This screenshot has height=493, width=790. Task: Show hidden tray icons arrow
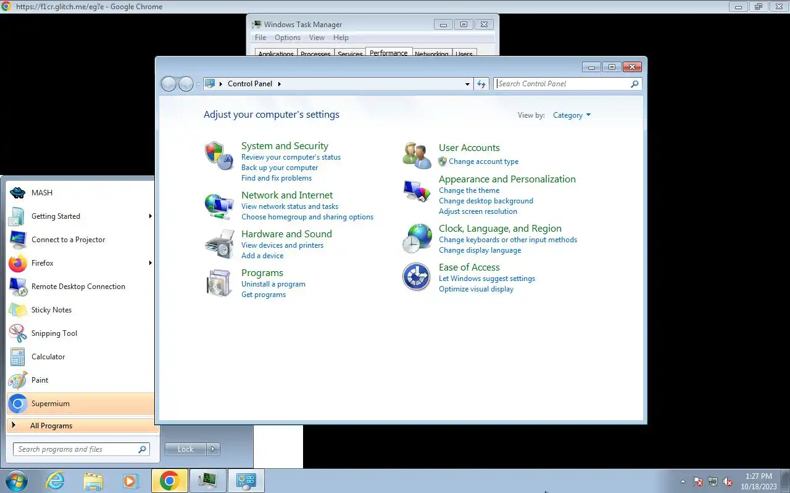pyautogui.click(x=683, y=481)
